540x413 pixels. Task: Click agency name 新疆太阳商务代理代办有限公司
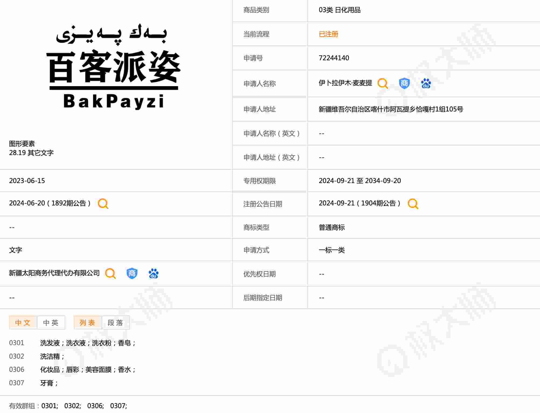(54, 273)
